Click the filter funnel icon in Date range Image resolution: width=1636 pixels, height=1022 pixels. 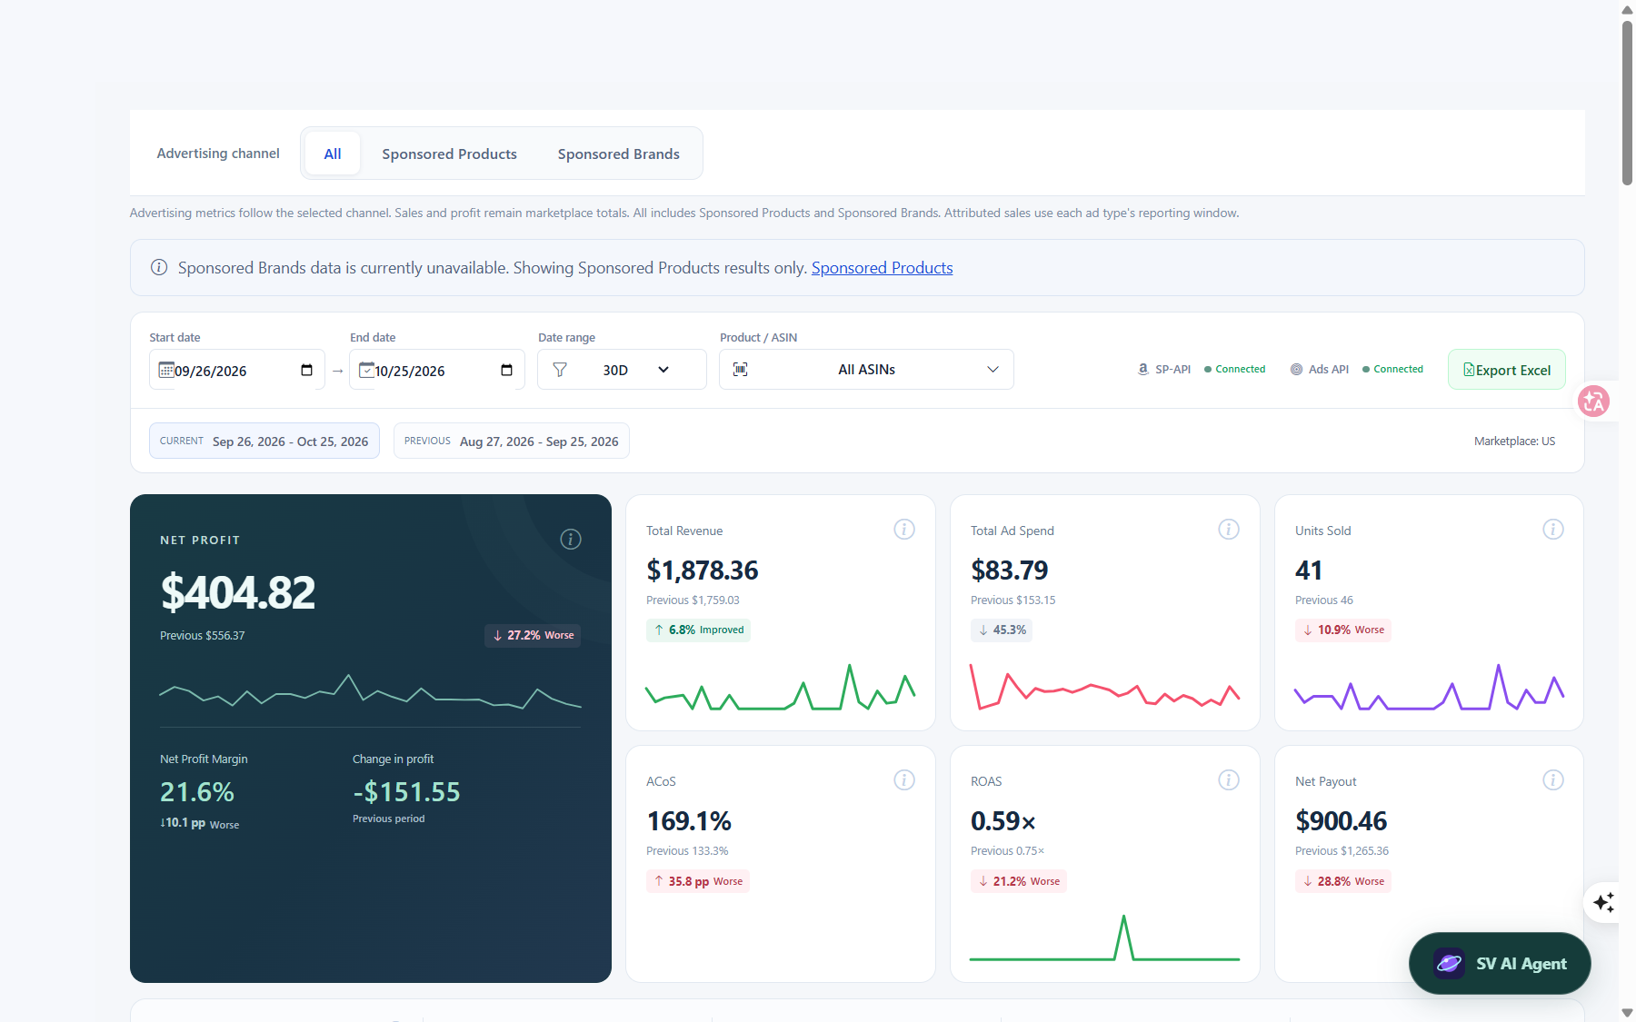point(560,370)
